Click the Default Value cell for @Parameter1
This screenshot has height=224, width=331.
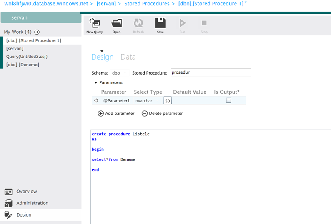tap(190, 101)
